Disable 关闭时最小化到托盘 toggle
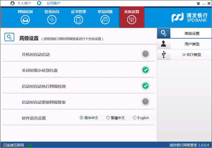212x148 pixels. point(145,70)
